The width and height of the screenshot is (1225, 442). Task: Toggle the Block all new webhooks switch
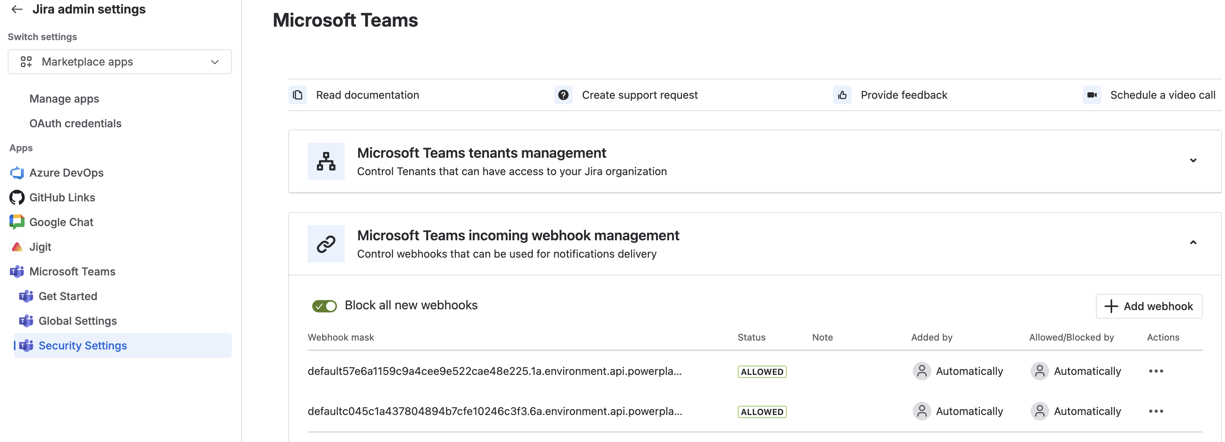click(x=324, y=306)
